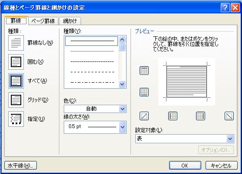The height and width of the screenshot is (174, 242).
Task: Pick the グリッド (grid) border setting icon
Action: 16,100
